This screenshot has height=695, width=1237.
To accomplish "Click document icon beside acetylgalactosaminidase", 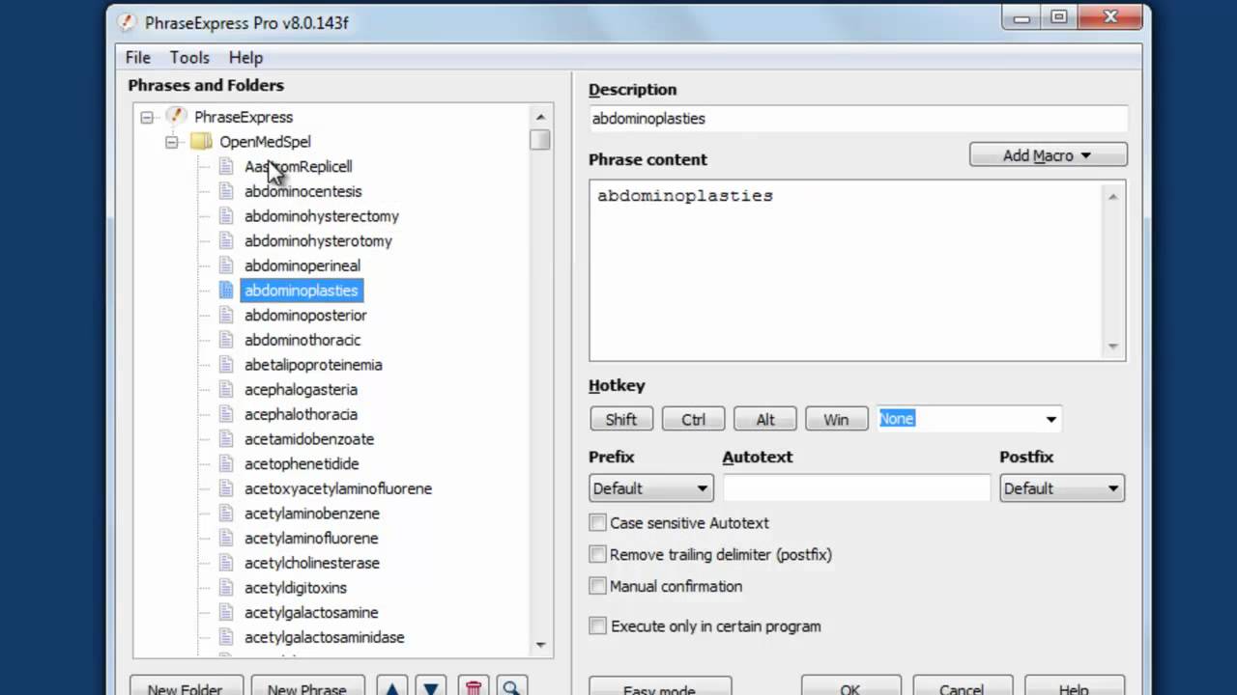I will pyautogui.click(x=226, y=637).
